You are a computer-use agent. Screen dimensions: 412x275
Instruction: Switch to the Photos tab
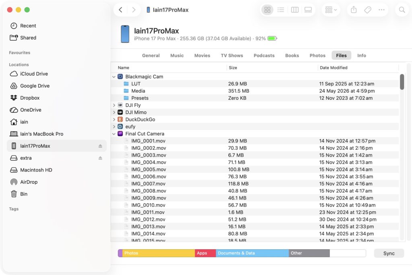(317, 56)
